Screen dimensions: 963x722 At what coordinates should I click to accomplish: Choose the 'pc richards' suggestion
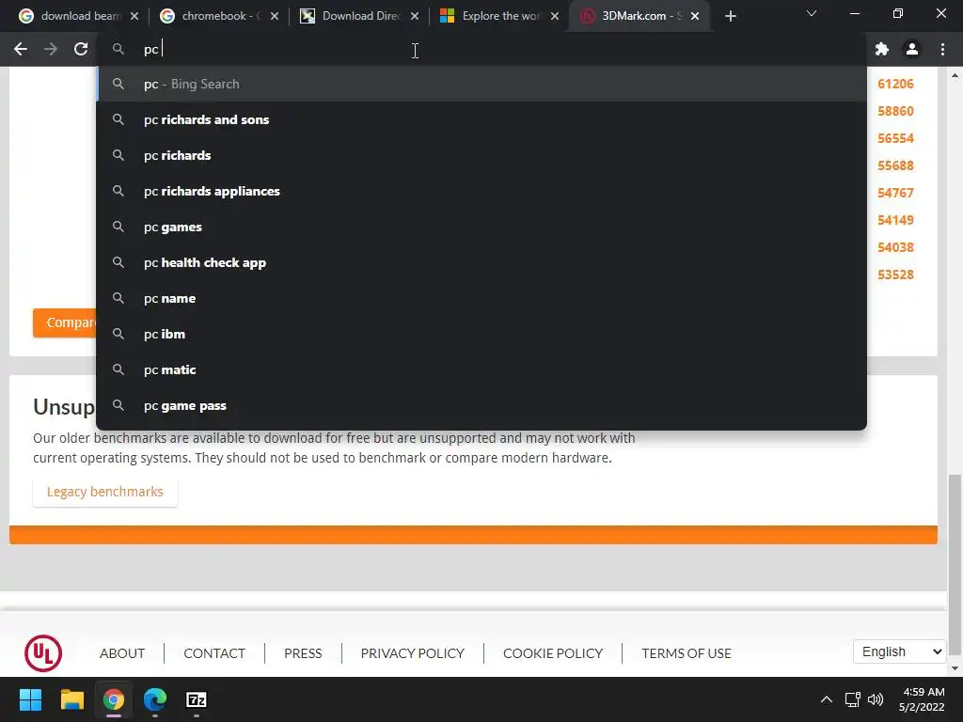coord(481,155)
